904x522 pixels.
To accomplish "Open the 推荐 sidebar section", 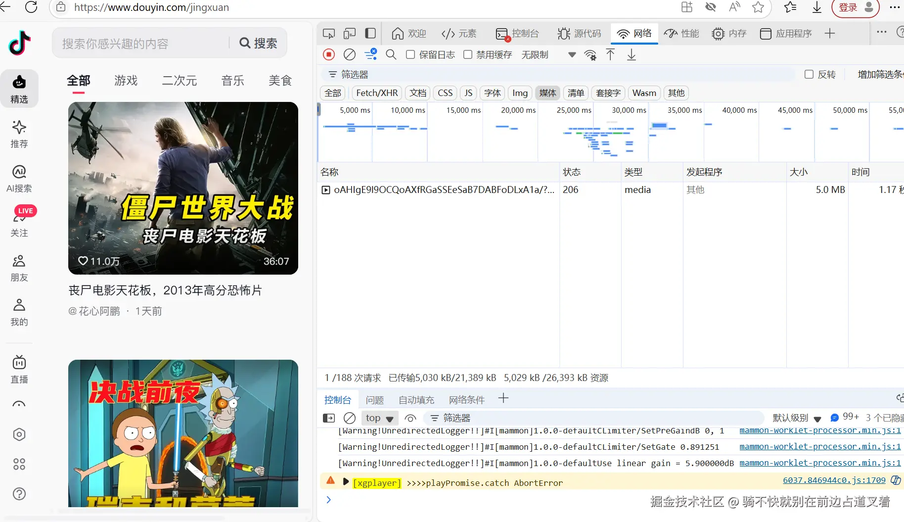I will [19, 134].
